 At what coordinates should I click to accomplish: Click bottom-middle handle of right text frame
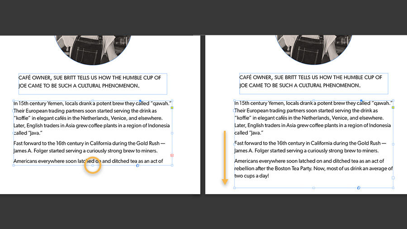tap(313, 188)
